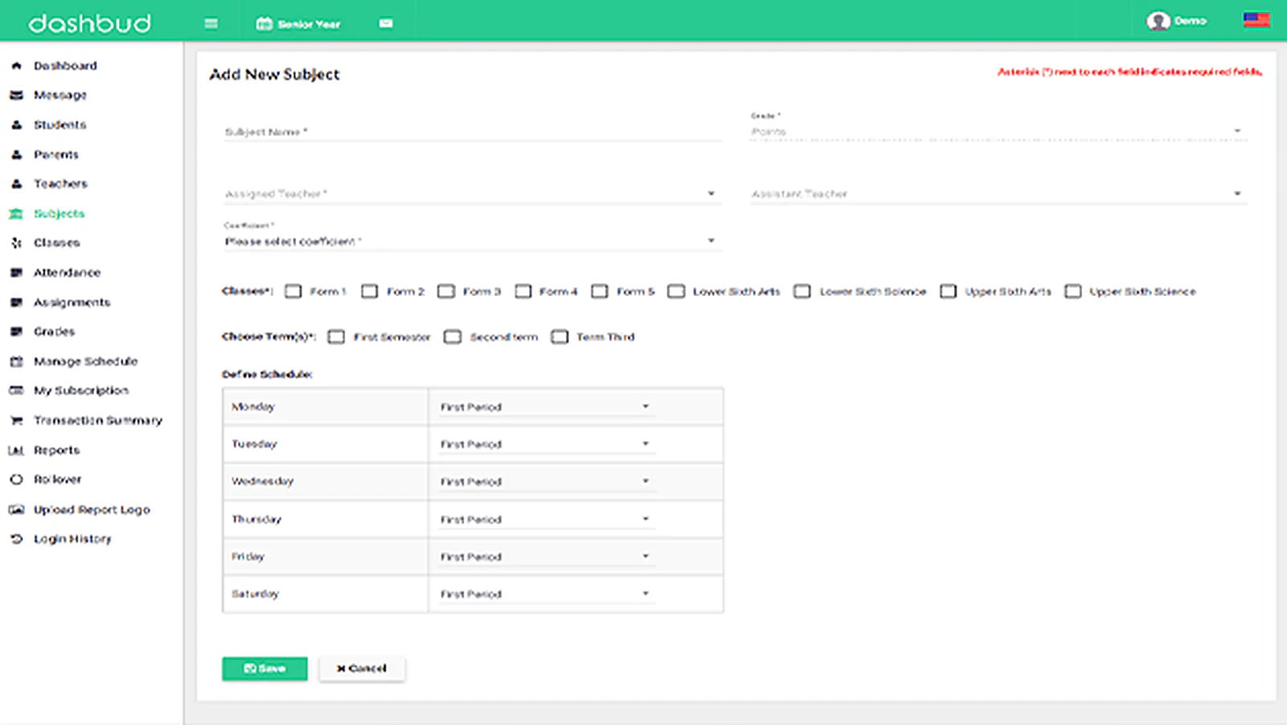Open Saturday's period dropdown
Image resolution: width=1287 pixels, height=725 pixels.
546,594
